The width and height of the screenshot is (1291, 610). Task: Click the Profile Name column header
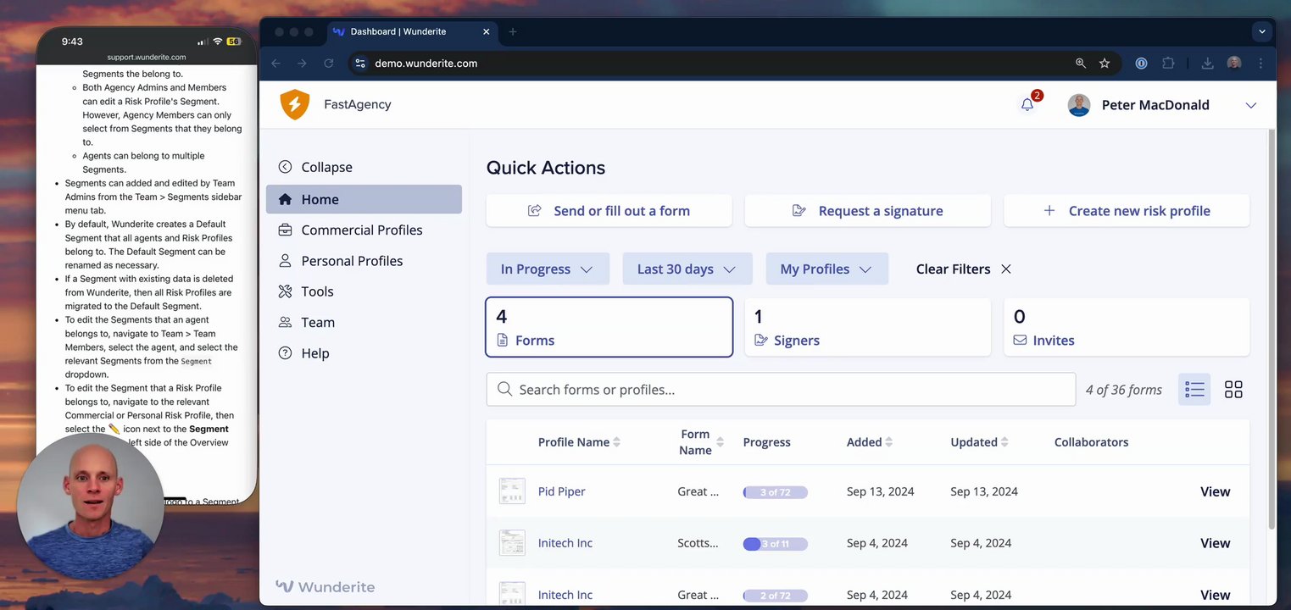[x=574, y=442]
